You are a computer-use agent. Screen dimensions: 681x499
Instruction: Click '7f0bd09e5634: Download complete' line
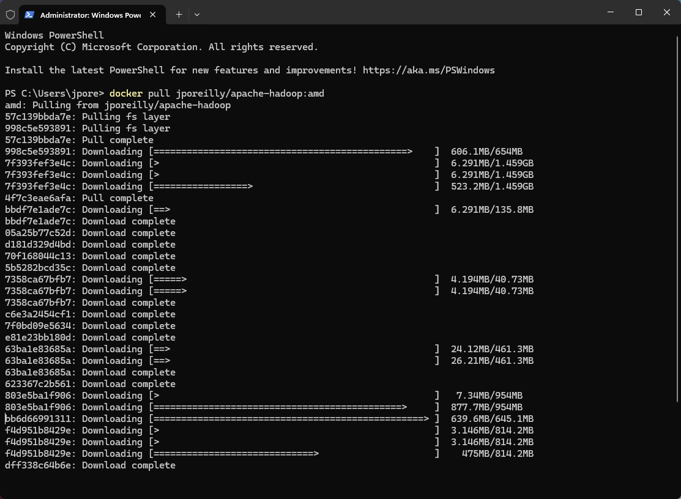(90, 327)
